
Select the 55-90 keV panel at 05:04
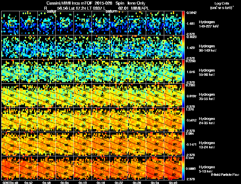pyautogui.click(x=64, y=71)
